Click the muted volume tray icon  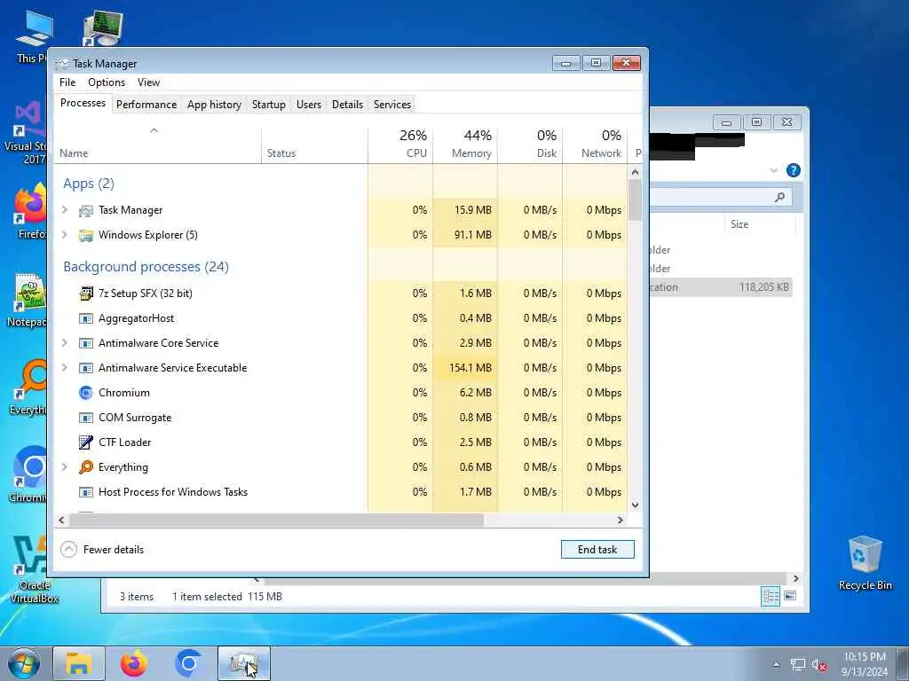[x=819, y=664]
